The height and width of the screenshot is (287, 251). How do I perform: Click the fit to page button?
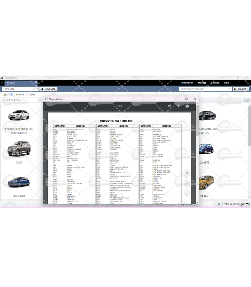(187, 173)
